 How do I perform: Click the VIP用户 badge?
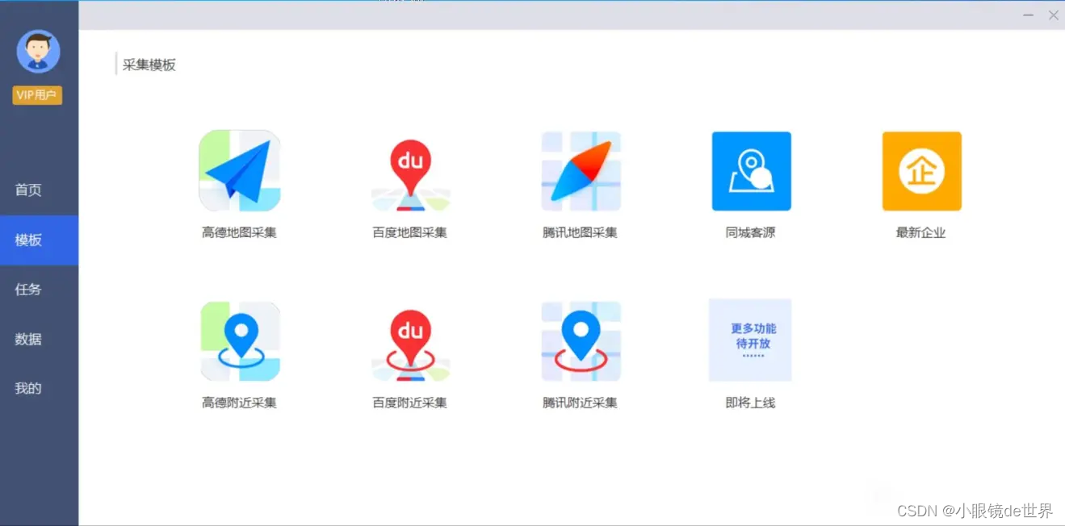click(37, 95)
